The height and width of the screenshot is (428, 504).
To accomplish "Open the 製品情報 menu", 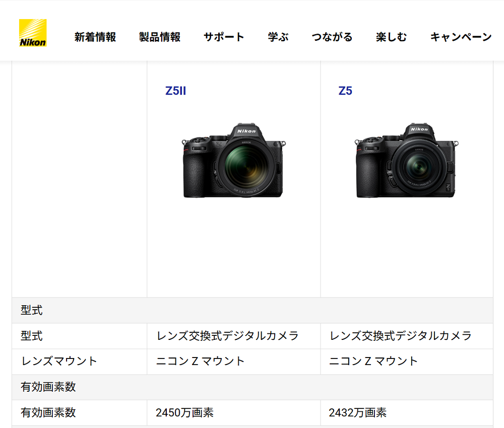I will click(160, 37).
